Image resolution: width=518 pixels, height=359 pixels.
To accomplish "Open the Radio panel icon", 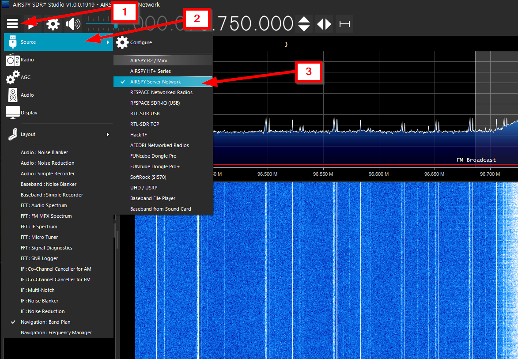I will (x=13, y=60).
